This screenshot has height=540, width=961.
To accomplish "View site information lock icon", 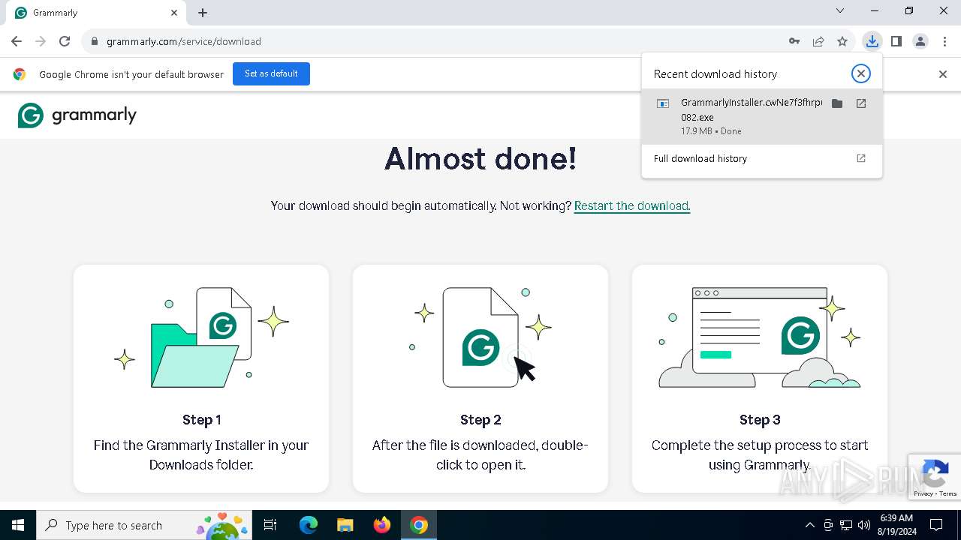I will 94,41.
